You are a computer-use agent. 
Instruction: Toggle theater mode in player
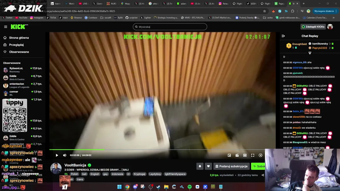coord(245,155)
